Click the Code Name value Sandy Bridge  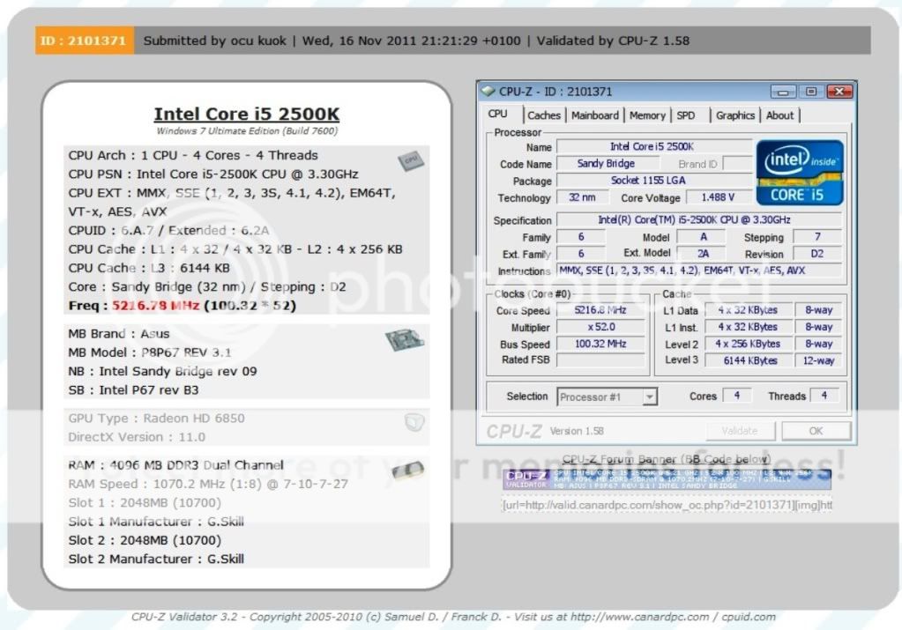pyautogui.click(x=606, y=163)
